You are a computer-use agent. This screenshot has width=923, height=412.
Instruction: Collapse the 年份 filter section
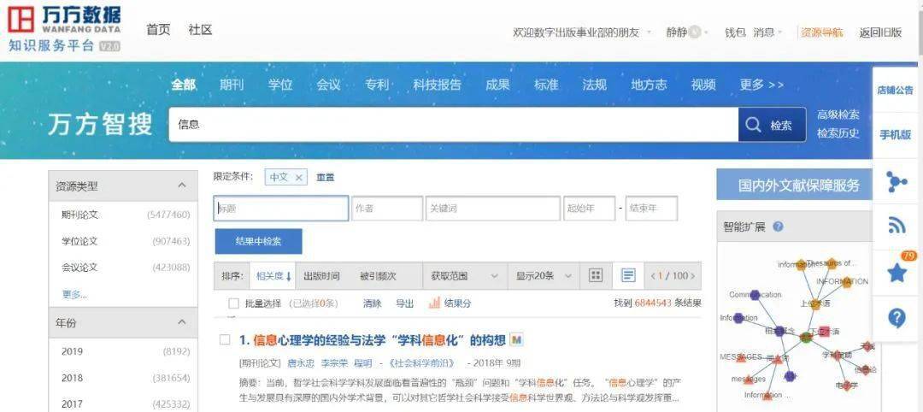181,322
